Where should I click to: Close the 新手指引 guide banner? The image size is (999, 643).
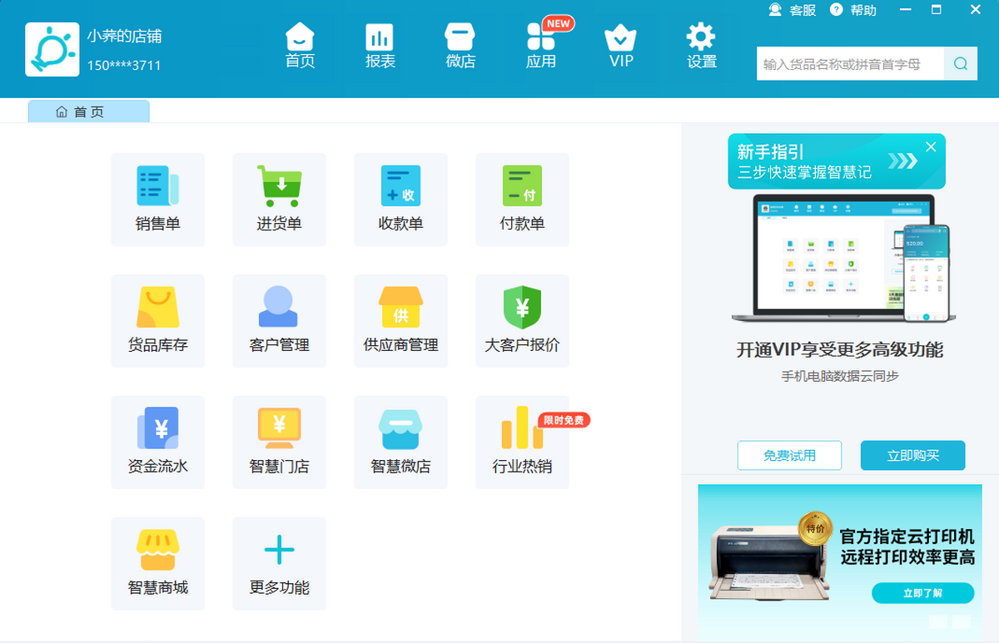[x=931, y=147]
